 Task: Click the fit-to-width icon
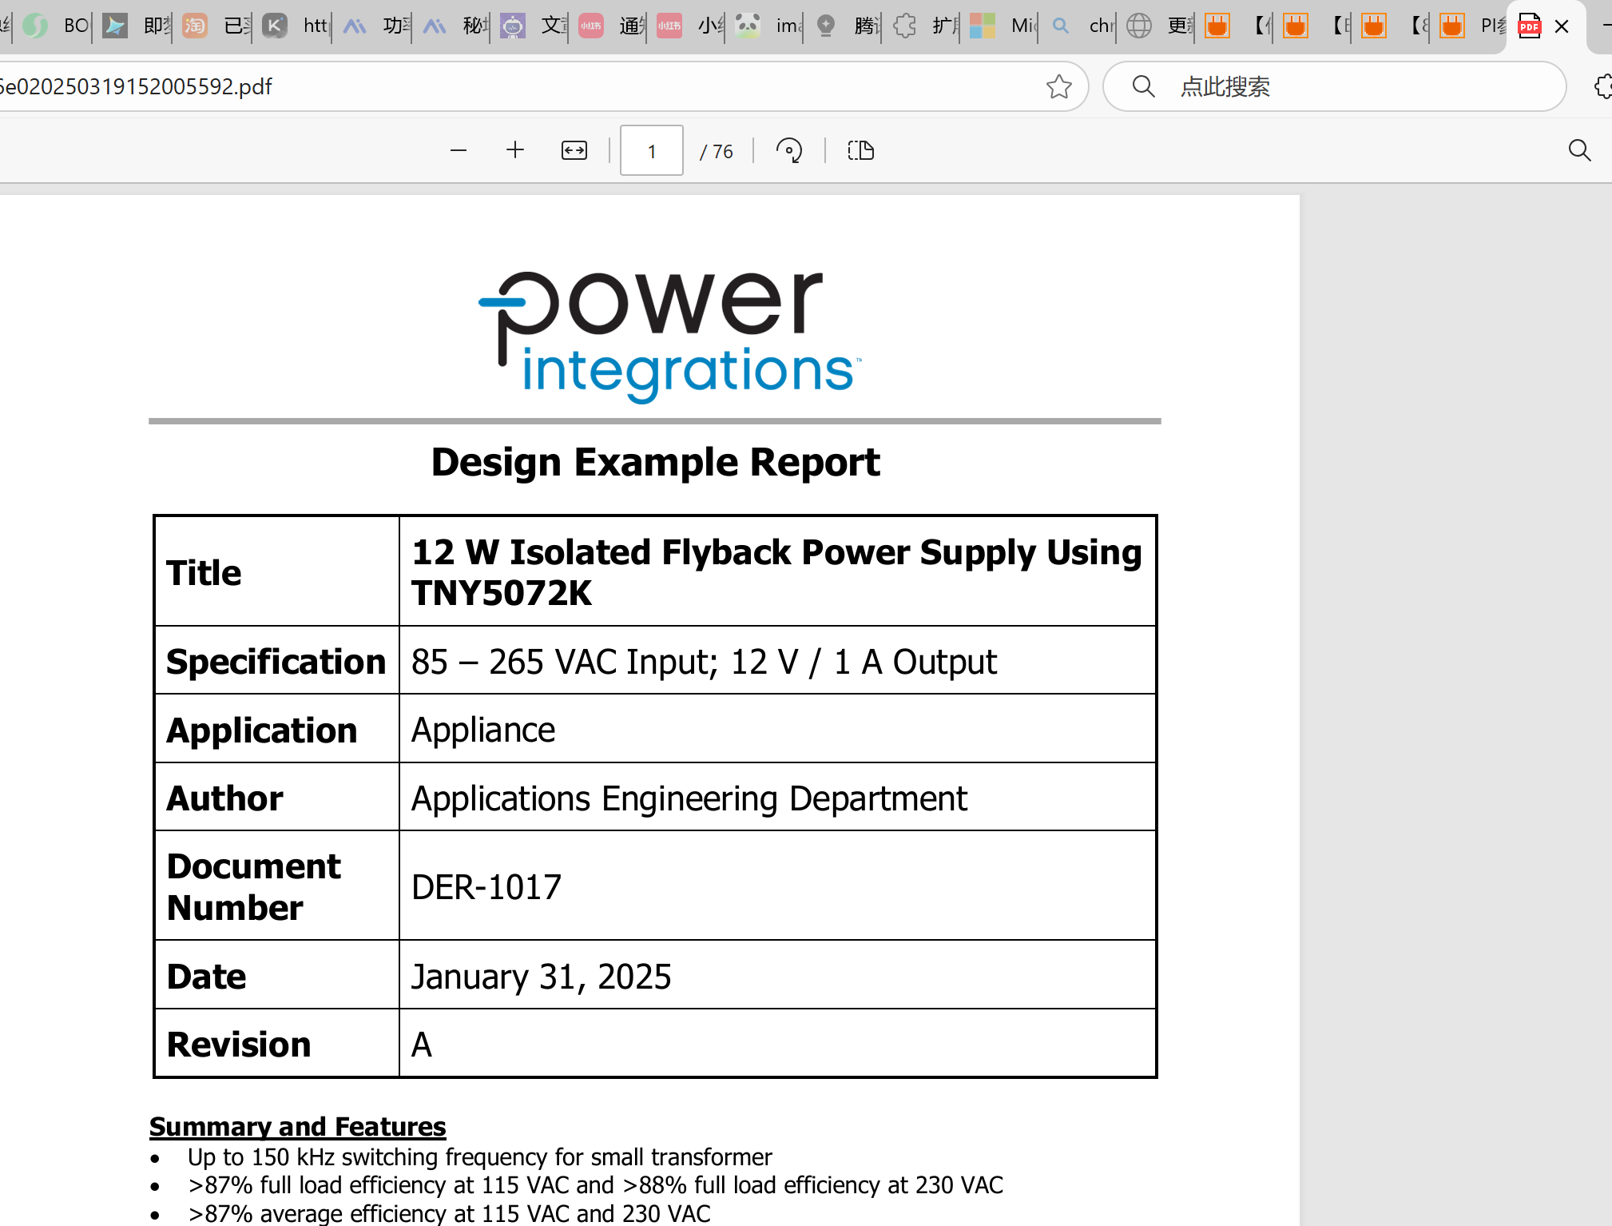point(574,150)
